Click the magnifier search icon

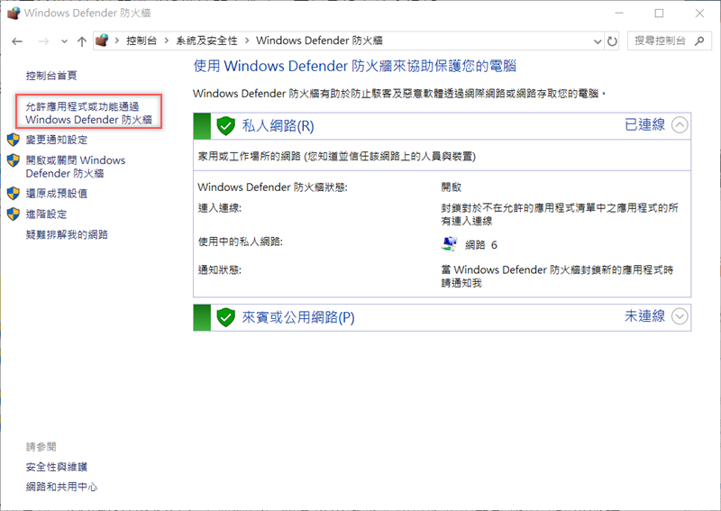point(699,41)
